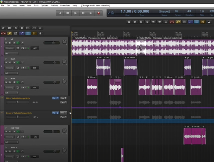The height and width of the screenshot is (162, 214).
Task: Open the Insert menu
Action: [x=22, y=6]
